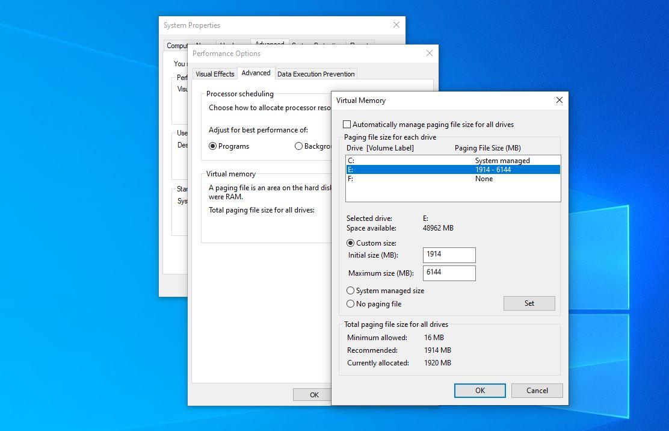Click the Space available 48962 MB value
The width and height of the screenshot is (669, 431).
pos(438,228)
